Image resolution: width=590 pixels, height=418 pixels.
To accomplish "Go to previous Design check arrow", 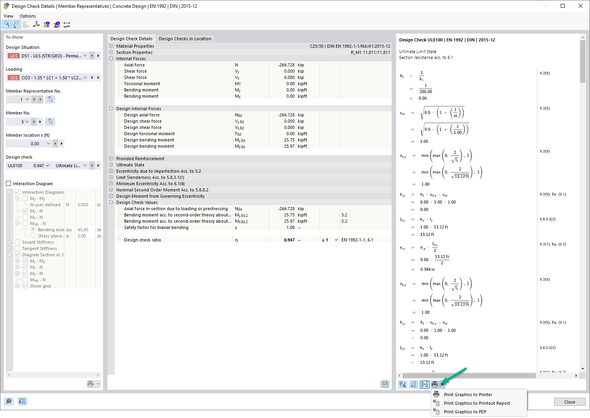I will [92, 166].
